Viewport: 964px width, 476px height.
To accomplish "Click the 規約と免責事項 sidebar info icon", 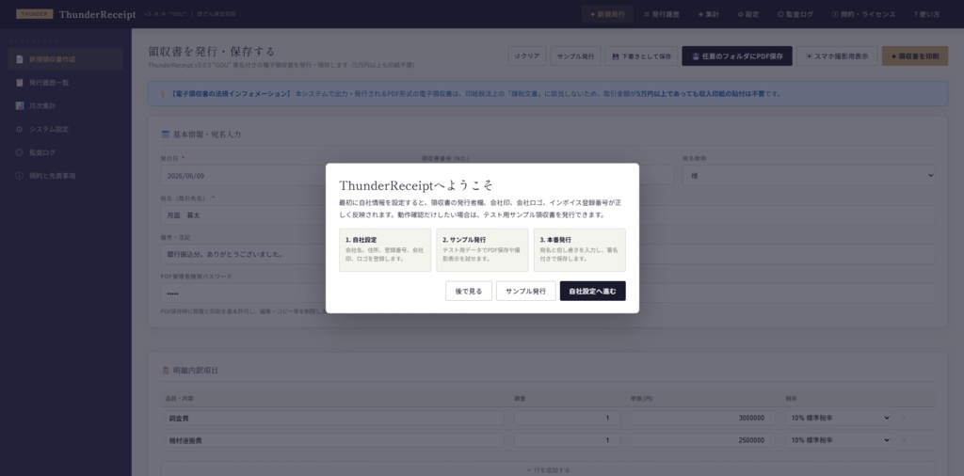I will tap(20, 176).
